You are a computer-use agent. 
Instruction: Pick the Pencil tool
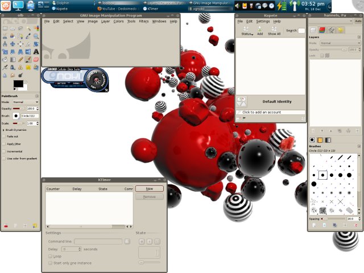click(20, 60)
